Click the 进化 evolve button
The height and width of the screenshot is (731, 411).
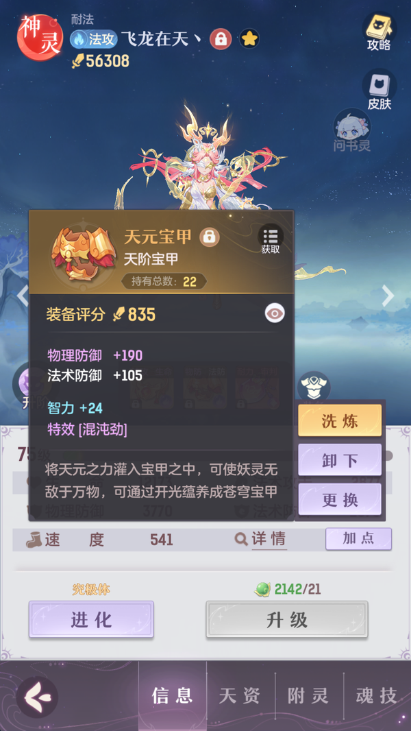click(91, 619)
